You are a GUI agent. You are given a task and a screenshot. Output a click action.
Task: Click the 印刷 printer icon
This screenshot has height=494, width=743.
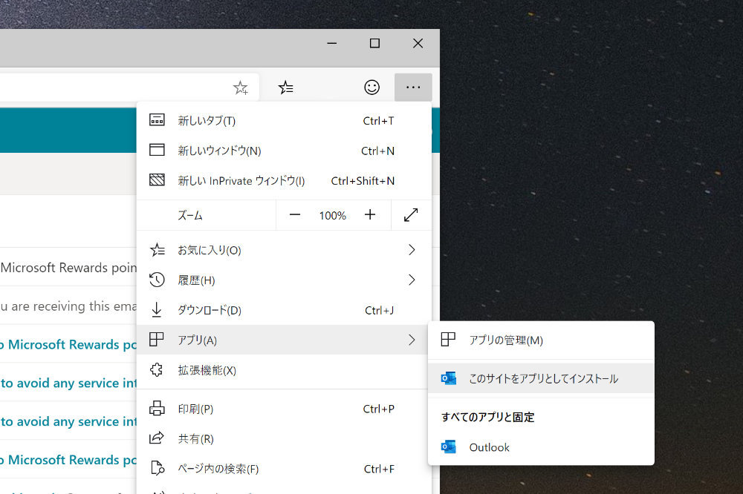157,409
